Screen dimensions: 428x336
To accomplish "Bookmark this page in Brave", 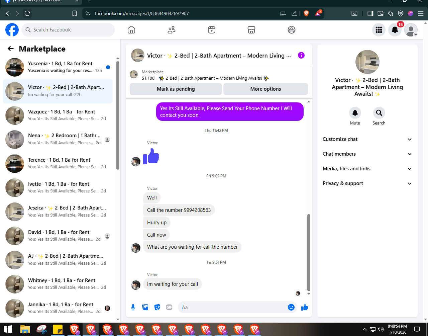I will [75, 13].
